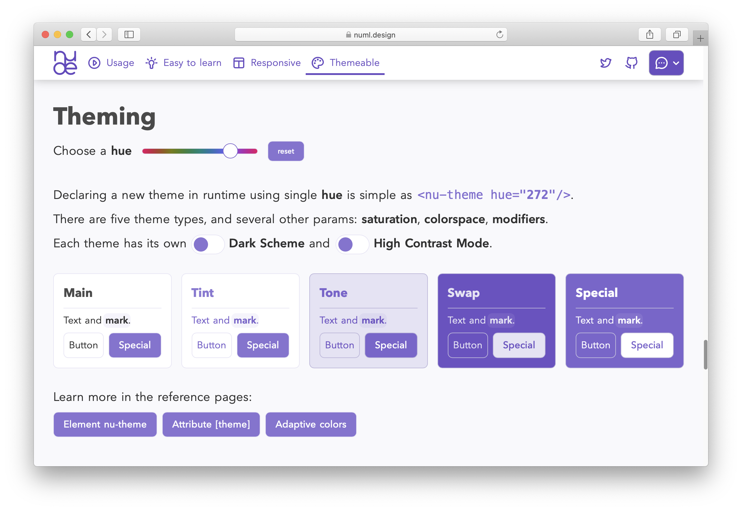The image size is (742, 511).
Task: Expand the chat menu dropdown chevron
Action: click(676, 63)
